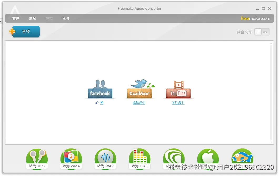Choose the 转为 WMA conversion icon
The width and height of the screenshot is (279, 176).
[x=71, y=159]
